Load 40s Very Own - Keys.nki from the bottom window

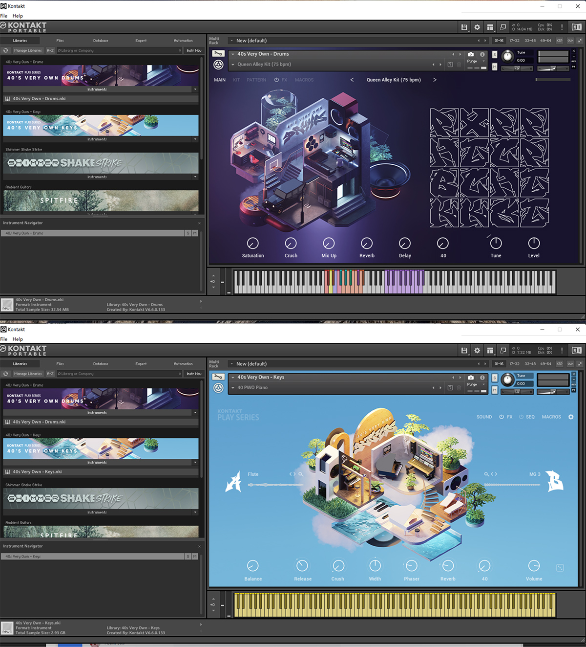101,472
